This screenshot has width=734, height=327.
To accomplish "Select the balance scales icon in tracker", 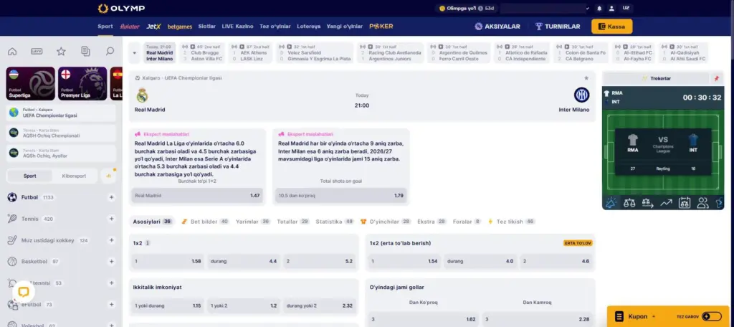I will [629, 203].
